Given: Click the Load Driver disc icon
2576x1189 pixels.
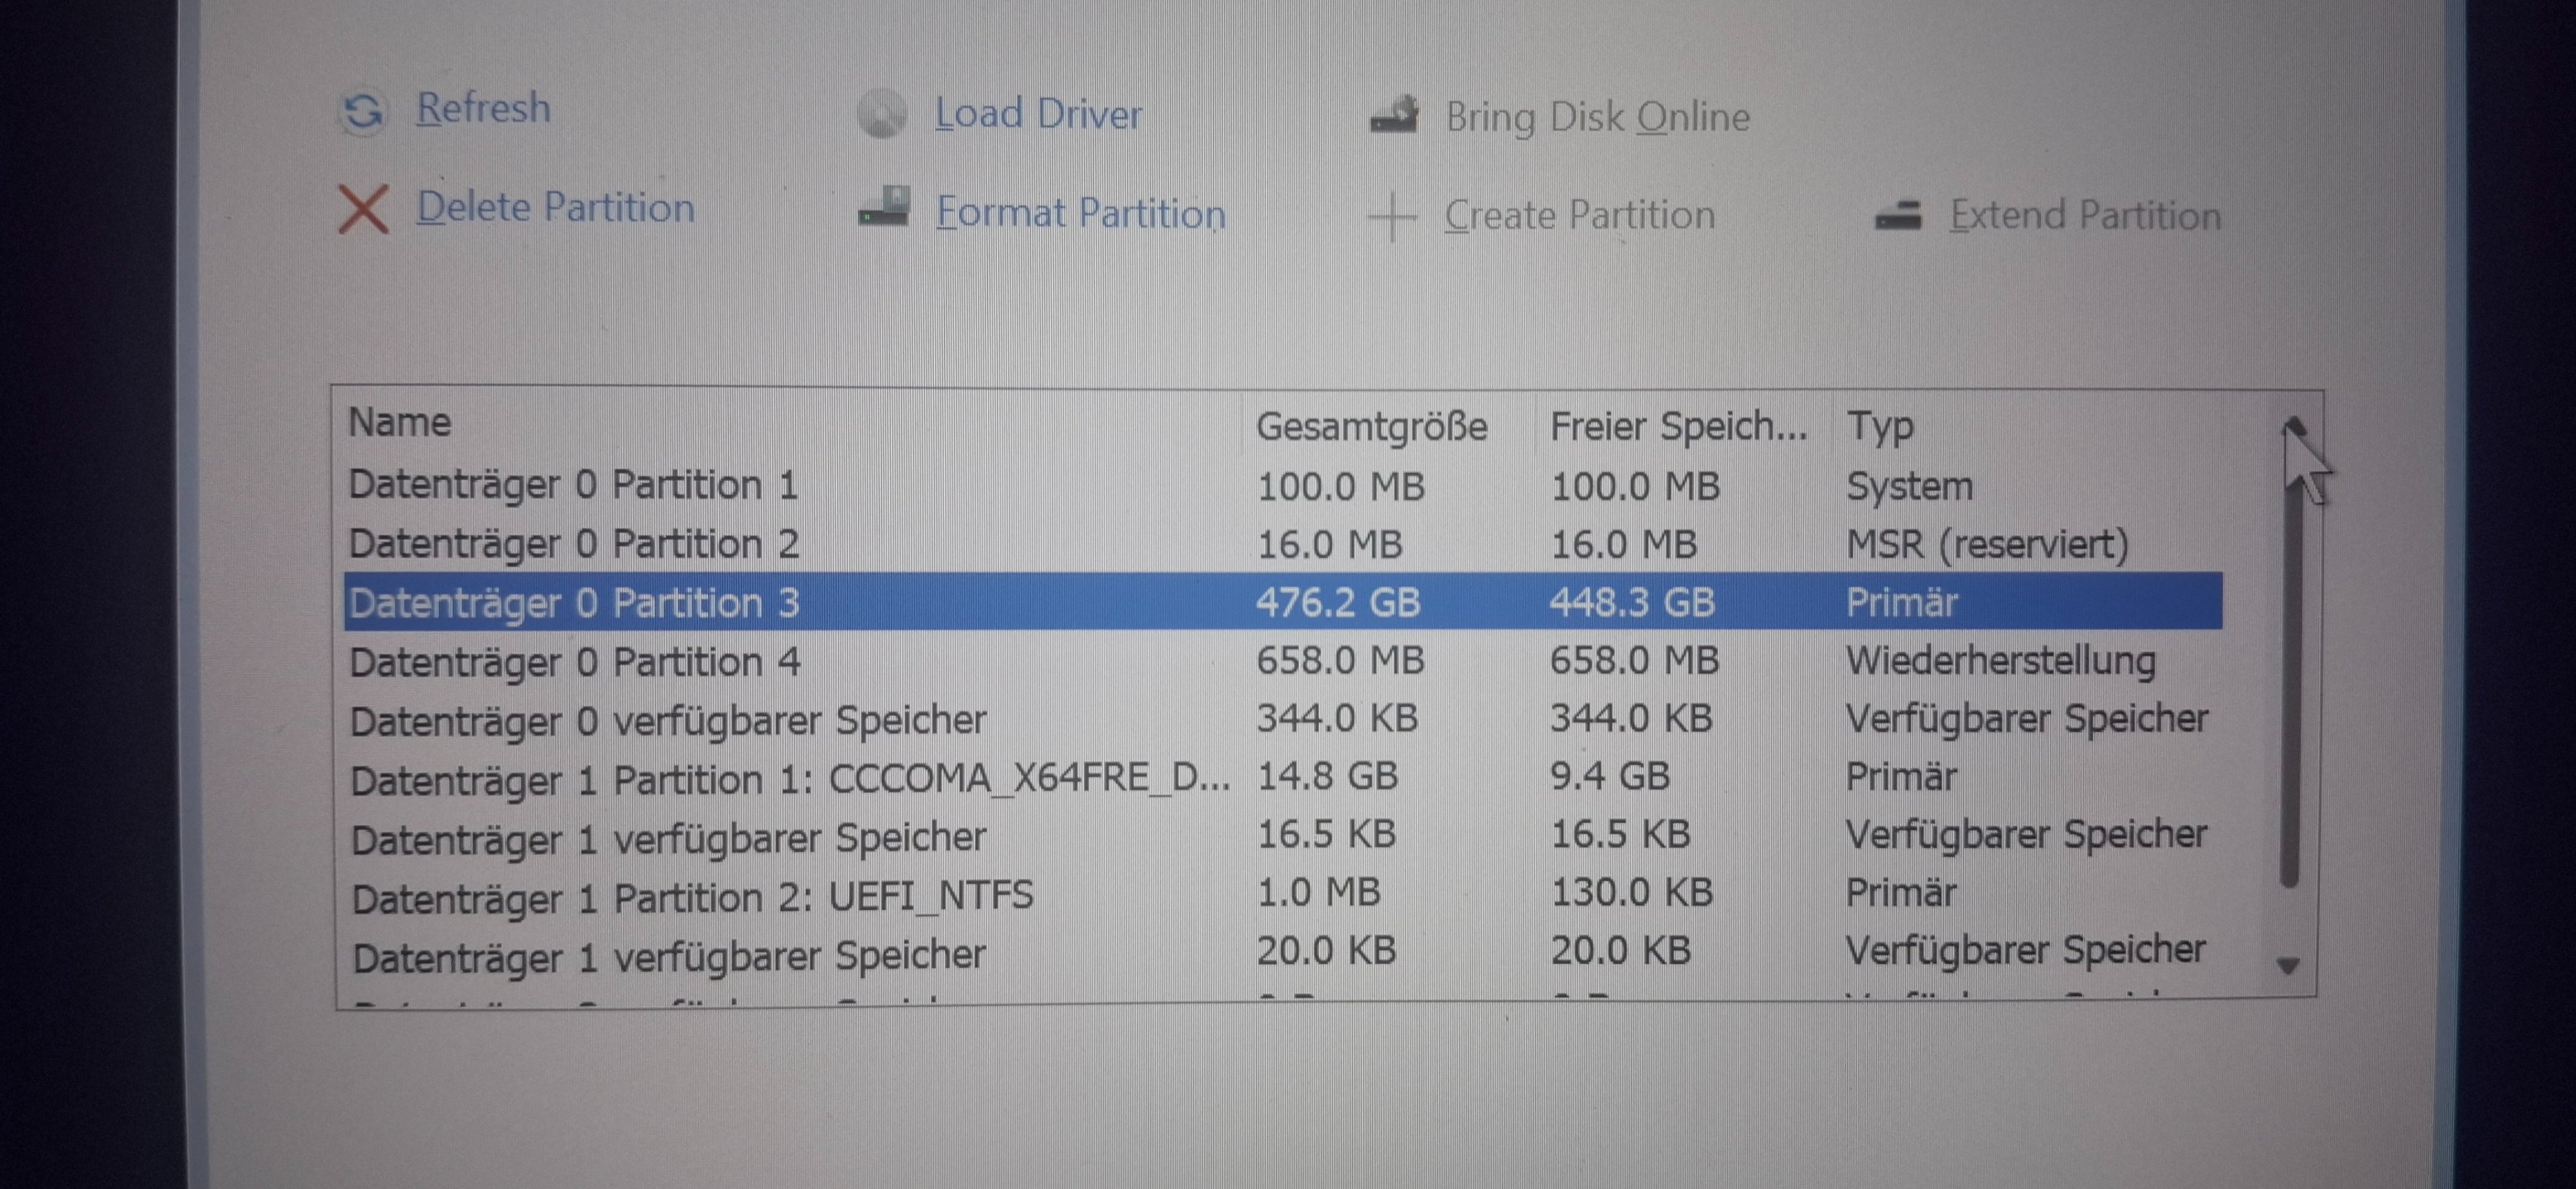Looking at the screenshot, I should [x=881, y=115].
